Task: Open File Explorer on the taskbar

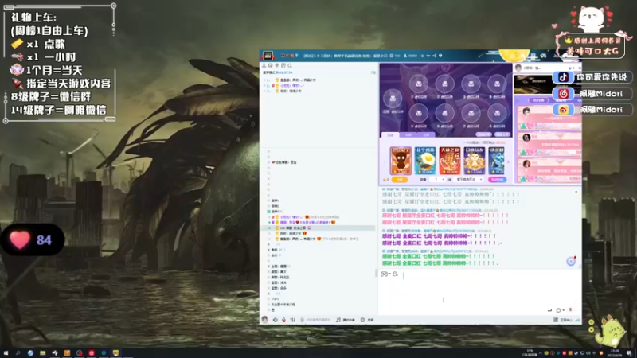Action: pyautogui.click(x=43, y=352)
